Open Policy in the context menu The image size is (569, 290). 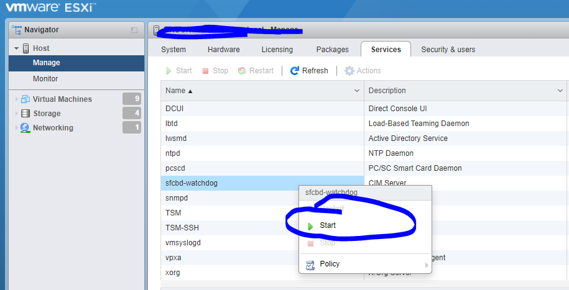point(365,265)
